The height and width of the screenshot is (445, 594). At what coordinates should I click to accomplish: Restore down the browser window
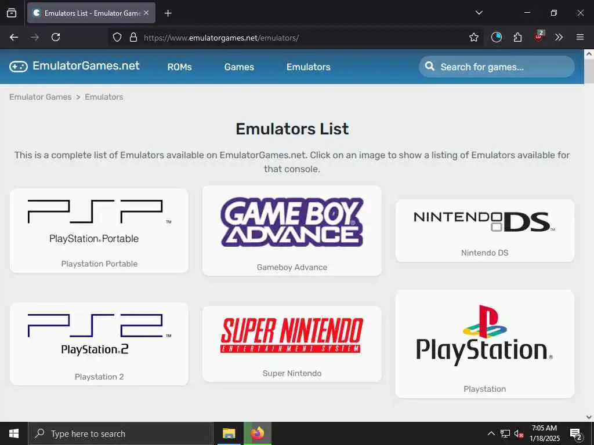coord(553,13)
